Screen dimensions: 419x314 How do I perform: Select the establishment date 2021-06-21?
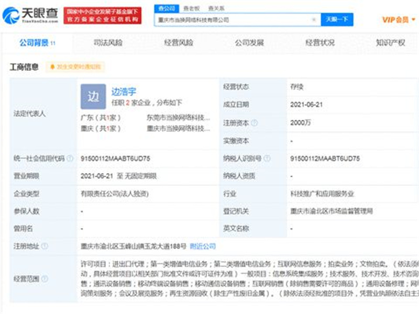click(306, 105)
